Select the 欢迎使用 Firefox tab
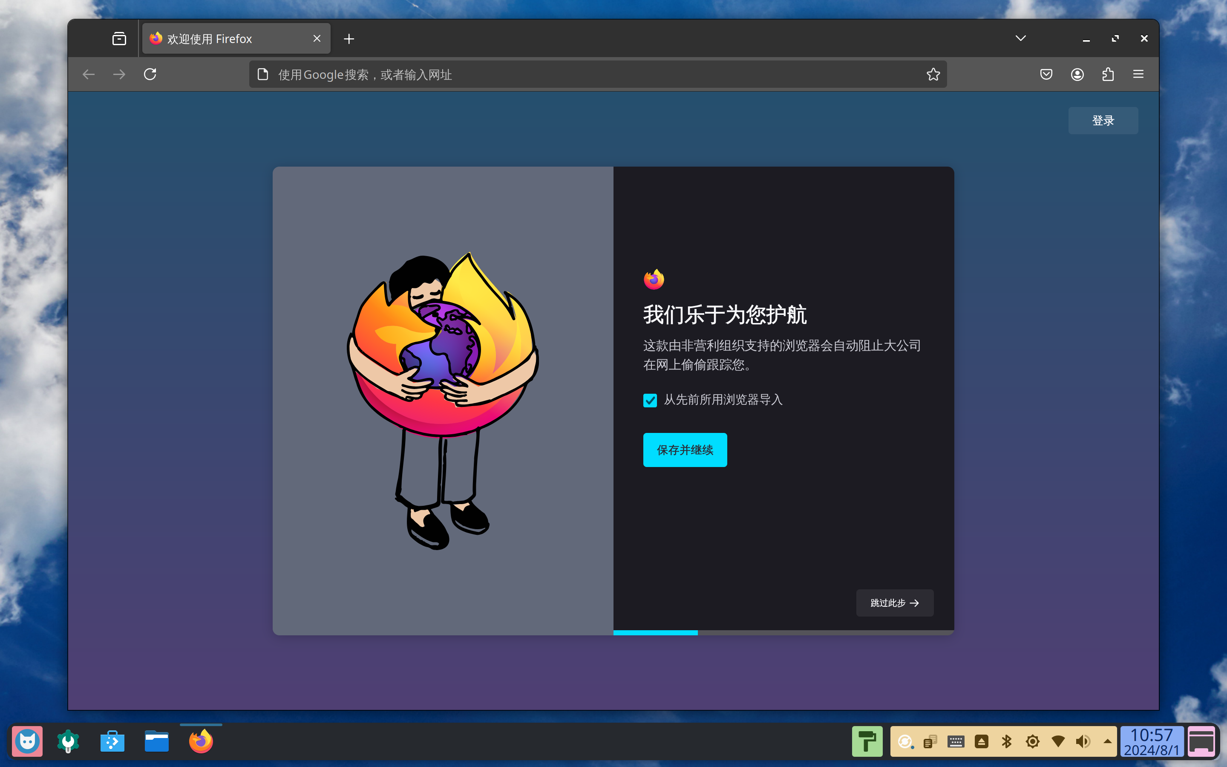Image resolution: width=1227 pixels, height=767 pixels. (236, 38)
